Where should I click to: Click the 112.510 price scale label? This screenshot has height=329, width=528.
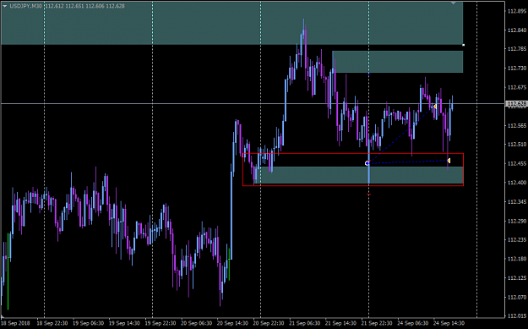tap(516, 145)
